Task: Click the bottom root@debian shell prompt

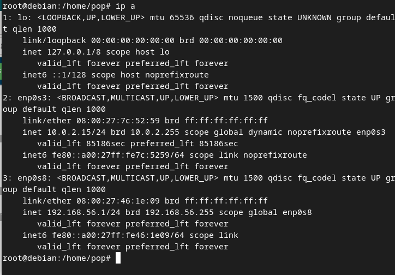Action: 56,258
